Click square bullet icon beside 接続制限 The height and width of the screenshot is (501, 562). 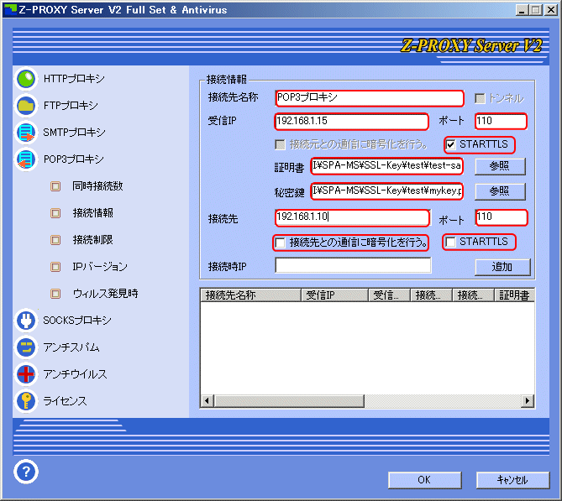(55, 239)
